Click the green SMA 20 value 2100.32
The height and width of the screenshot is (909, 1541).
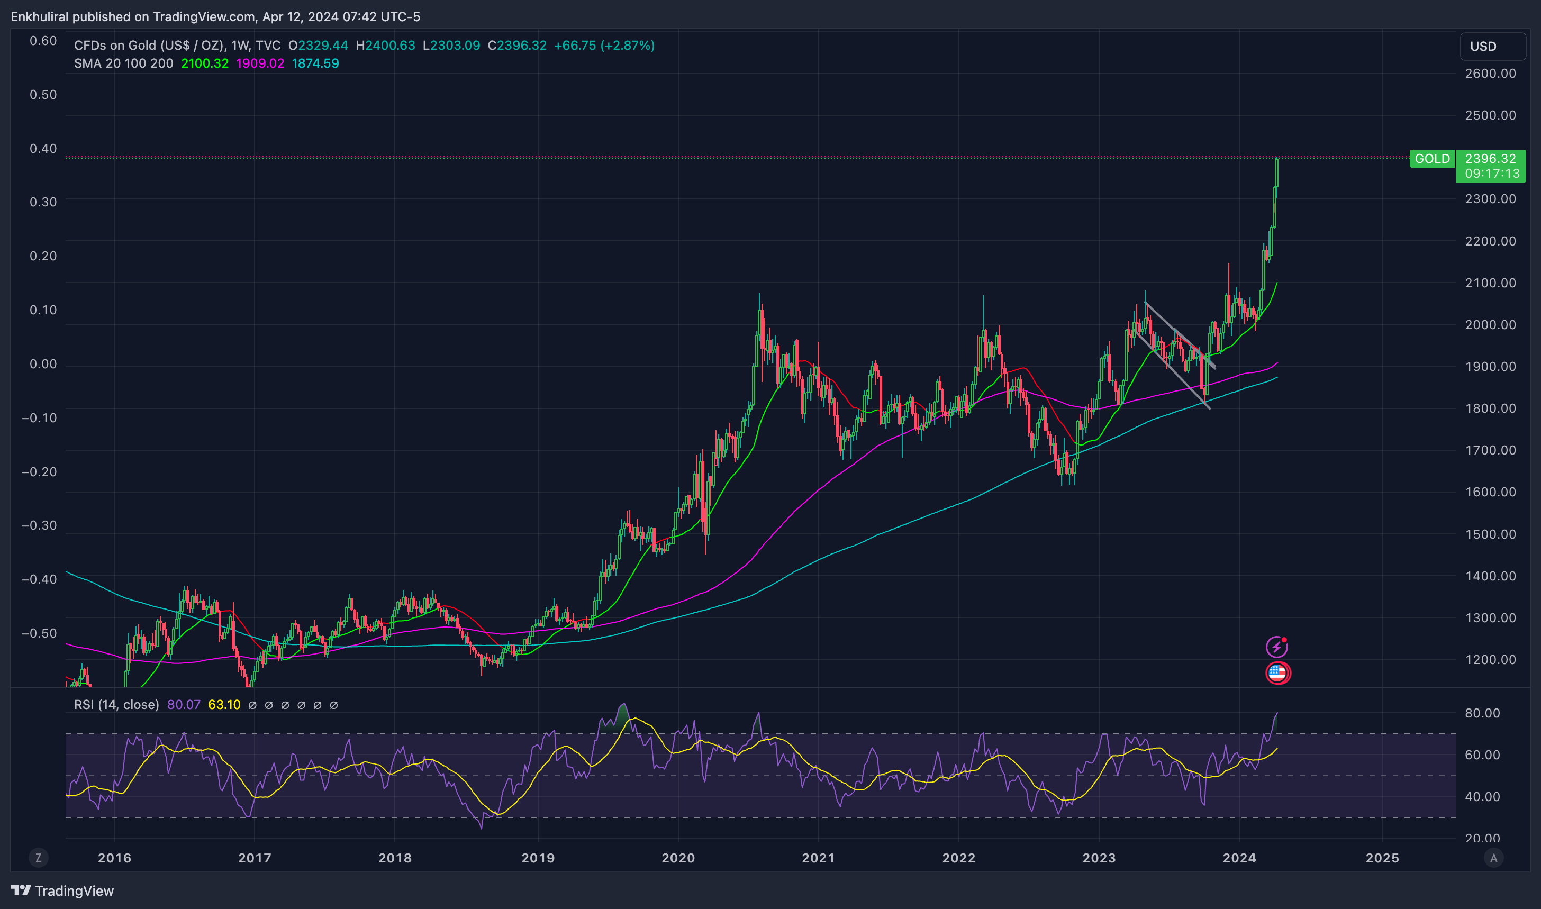point(205,63)
